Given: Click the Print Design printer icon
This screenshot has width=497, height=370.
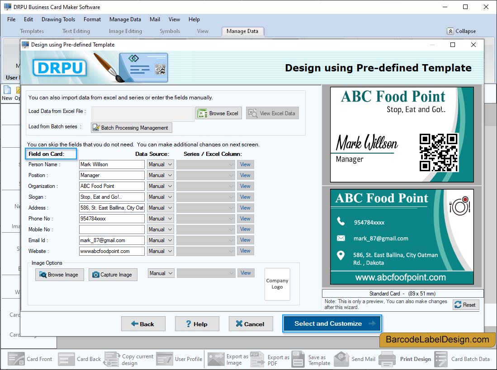Looking at the screenshot, I should click(387, 359).
